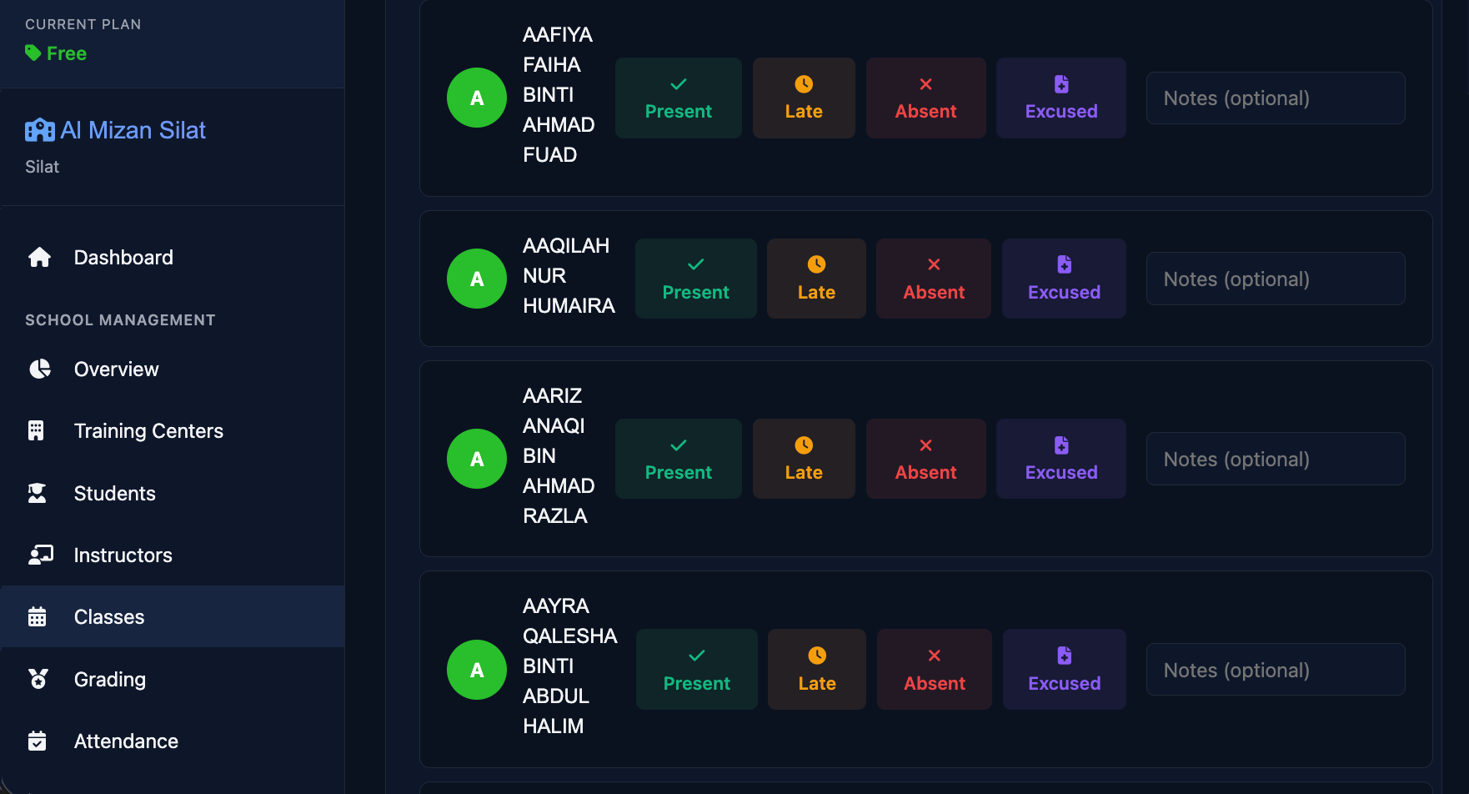Image resolution: width=1469 pixels, height=794 pixels.
Task: Mark Aafiya Faiha as Present
Action: [678, 98]
